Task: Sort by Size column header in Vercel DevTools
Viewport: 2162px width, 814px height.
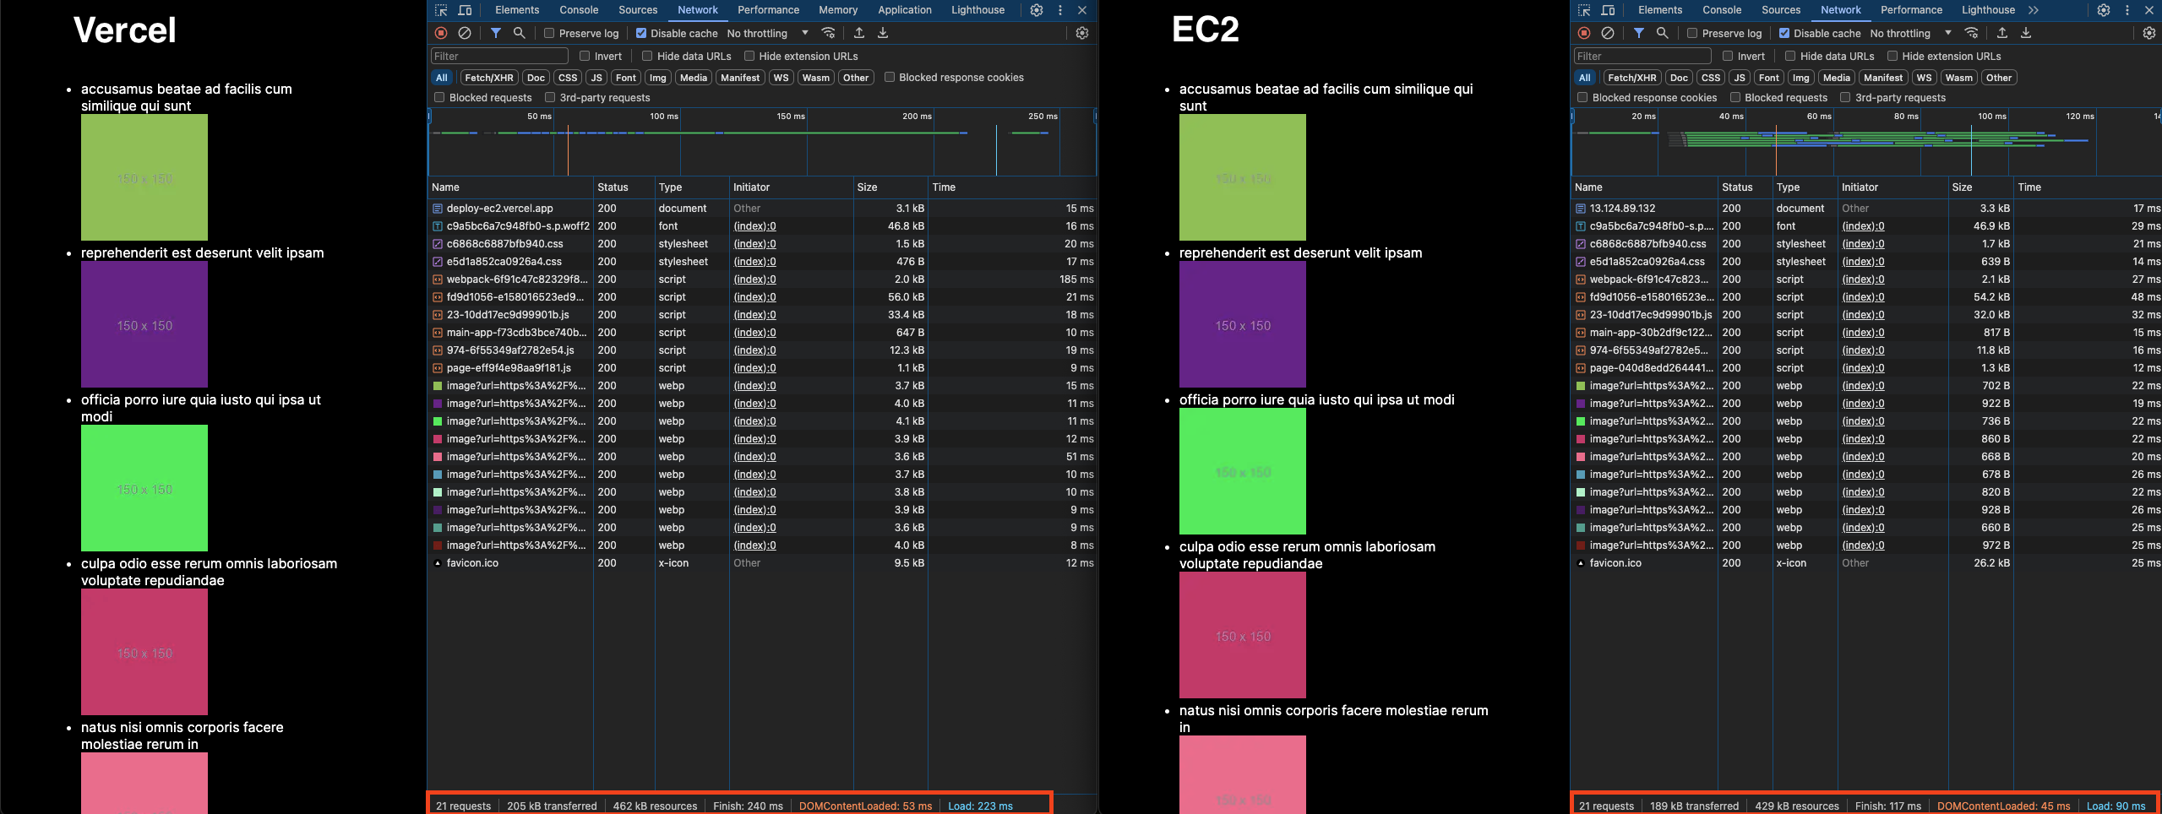Action: [x=890, y=187]
